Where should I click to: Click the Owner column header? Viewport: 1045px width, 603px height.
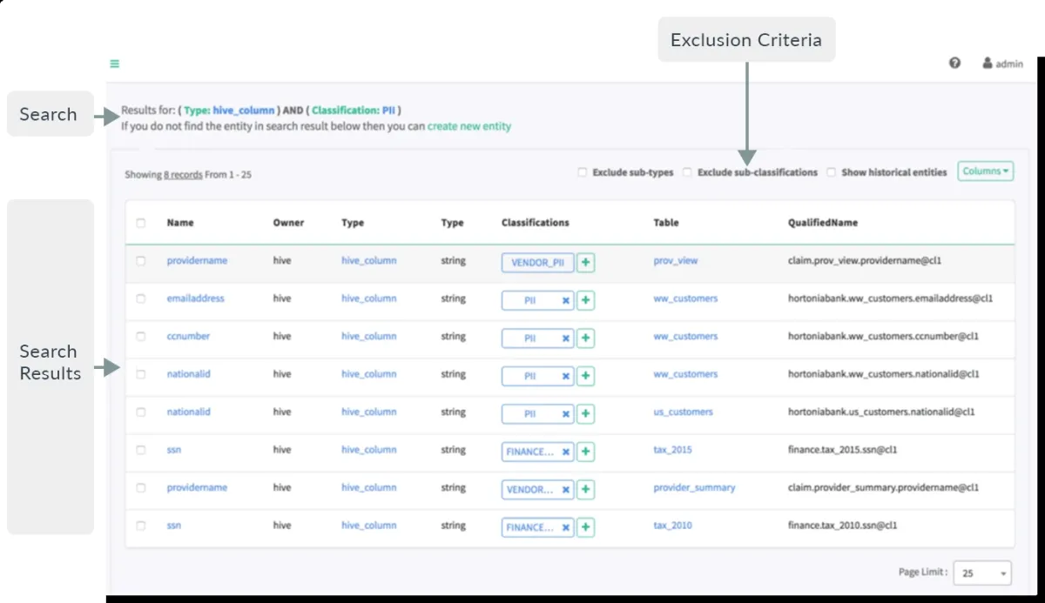click(288, 223)
